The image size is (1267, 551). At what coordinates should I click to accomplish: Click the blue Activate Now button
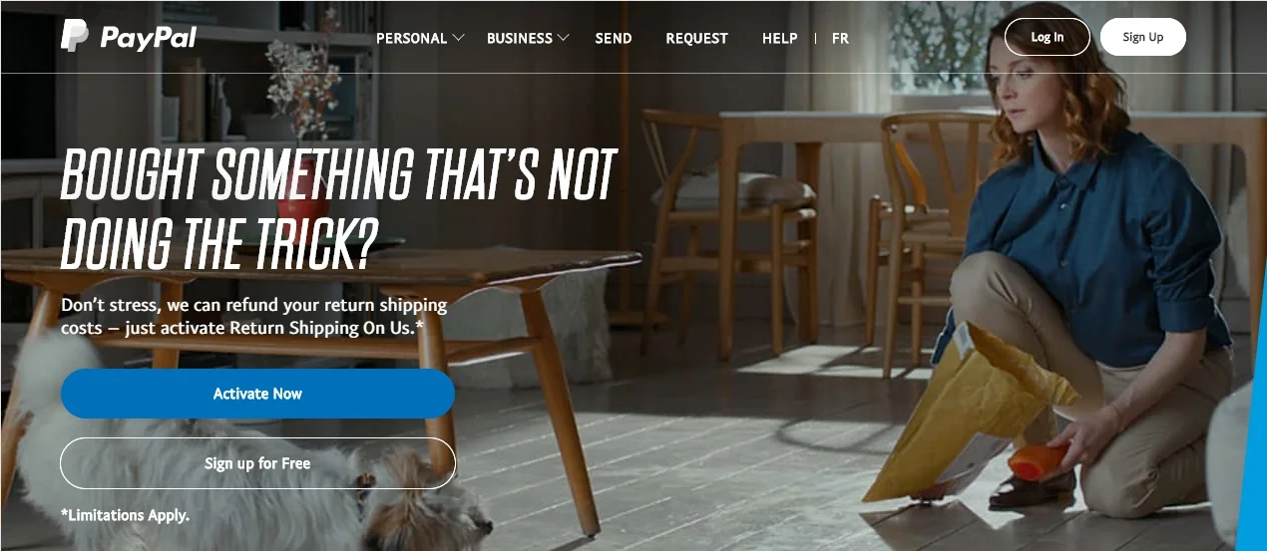tap(257, 394)
